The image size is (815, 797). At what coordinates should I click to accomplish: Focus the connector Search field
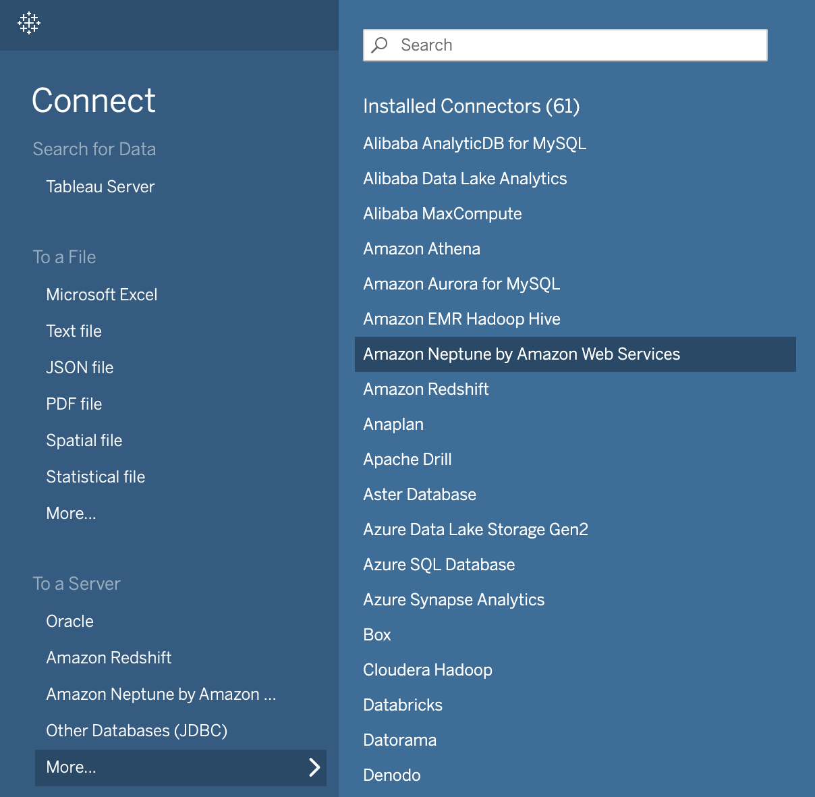pyautogui.click(x=565, y=45)
